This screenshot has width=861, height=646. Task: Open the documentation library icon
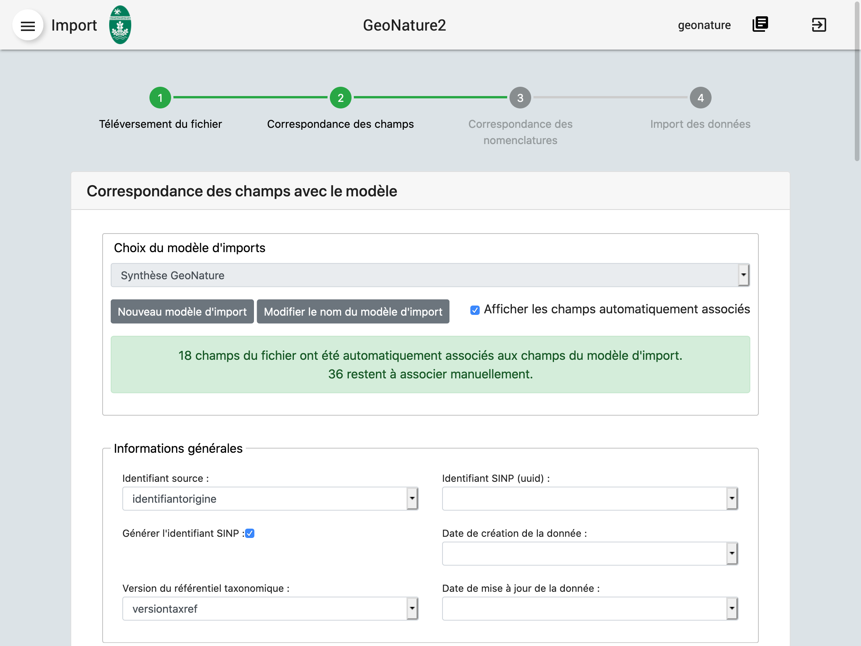point(760,24)
